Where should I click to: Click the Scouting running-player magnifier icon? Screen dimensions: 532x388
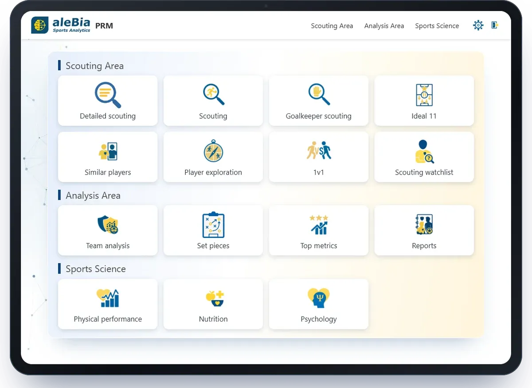tap(213, 94)
